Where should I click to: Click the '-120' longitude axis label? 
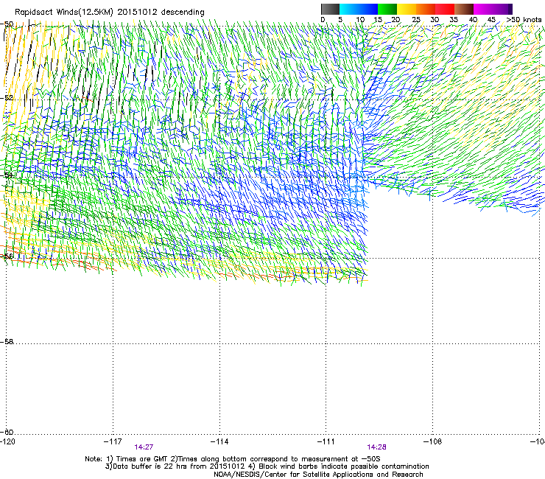point(7,441)
